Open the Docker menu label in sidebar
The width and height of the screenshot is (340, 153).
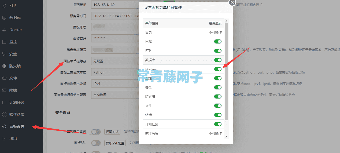coord(16,30)
